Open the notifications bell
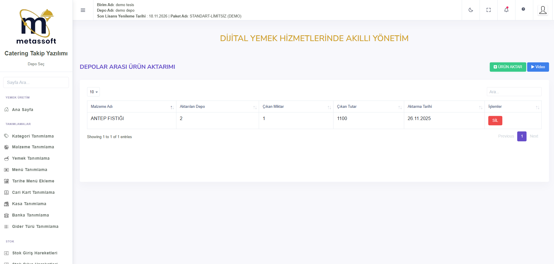This screenshot has height=264, width=554. pyautogui.click(x=506, y=10)
